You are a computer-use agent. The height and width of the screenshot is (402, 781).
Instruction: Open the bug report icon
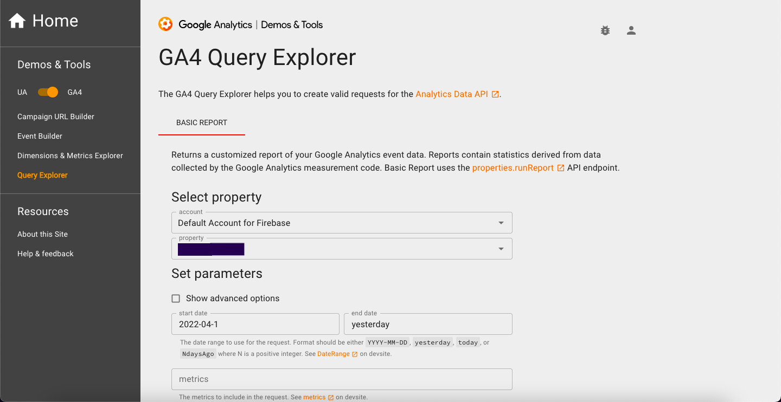[605, 30]
